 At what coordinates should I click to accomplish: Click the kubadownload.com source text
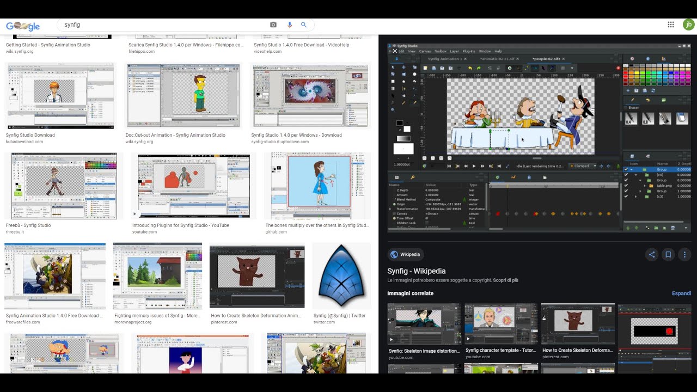[25, 142]
